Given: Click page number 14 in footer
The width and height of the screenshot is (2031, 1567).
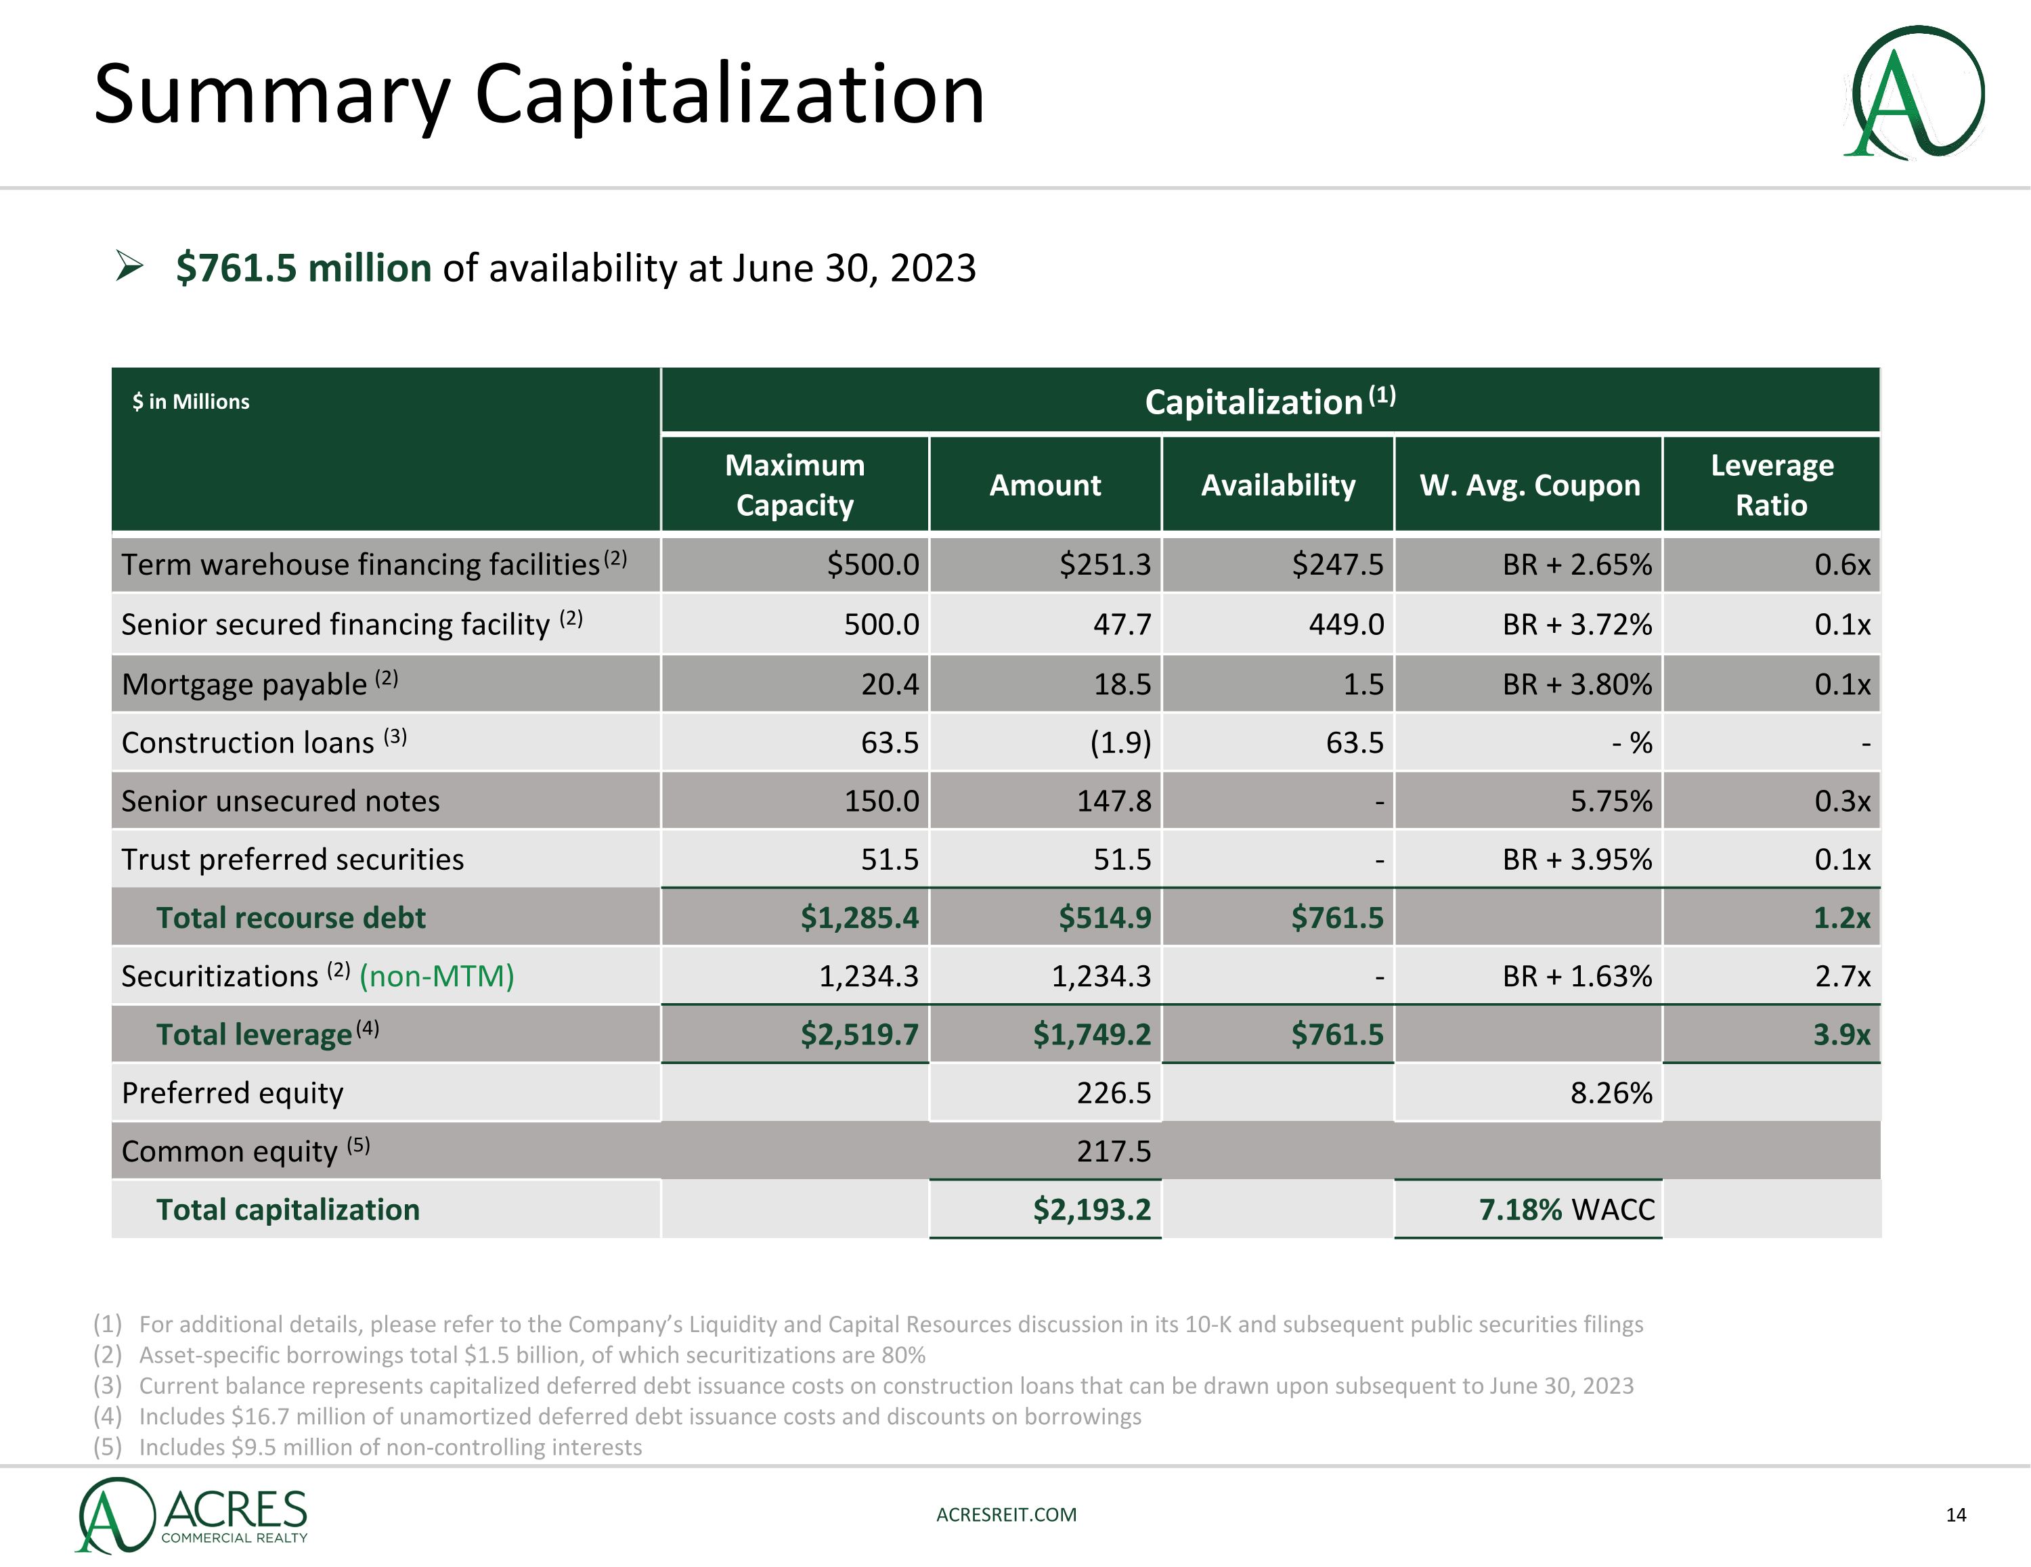Looking at the screenshot, I should pyautogui.click(x=1956, y=1515).
